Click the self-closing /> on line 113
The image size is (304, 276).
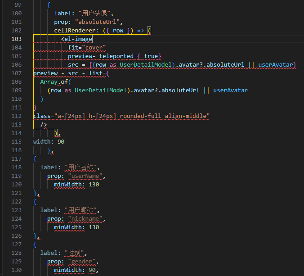44,124
